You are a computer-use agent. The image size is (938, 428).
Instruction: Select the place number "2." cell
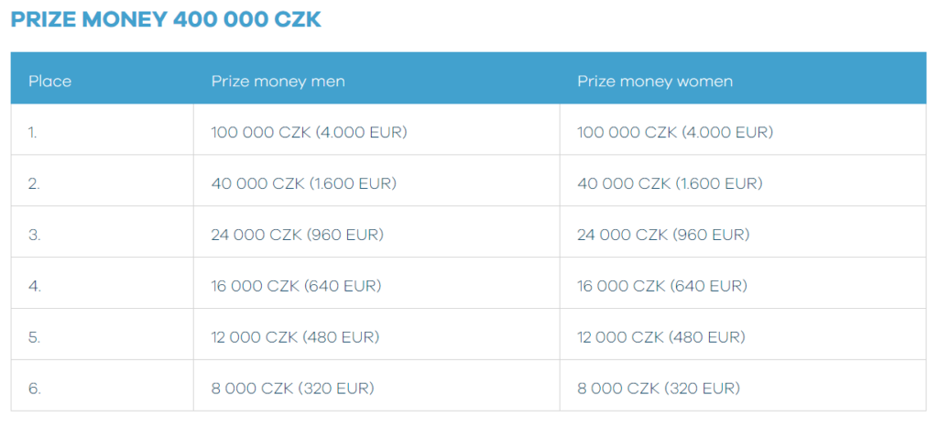34,183
